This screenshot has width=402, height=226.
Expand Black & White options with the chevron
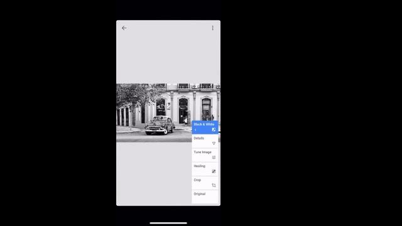[x=195, y=130]
